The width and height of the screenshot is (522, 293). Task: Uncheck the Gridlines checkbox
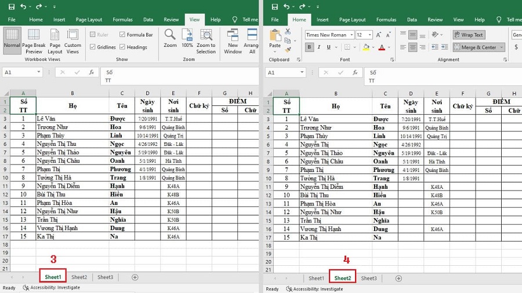tap(93, 47)
